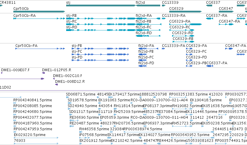247x145 pixels.
Task: Open the CG13339-RA transcript label
Action: tap(174, 16)
